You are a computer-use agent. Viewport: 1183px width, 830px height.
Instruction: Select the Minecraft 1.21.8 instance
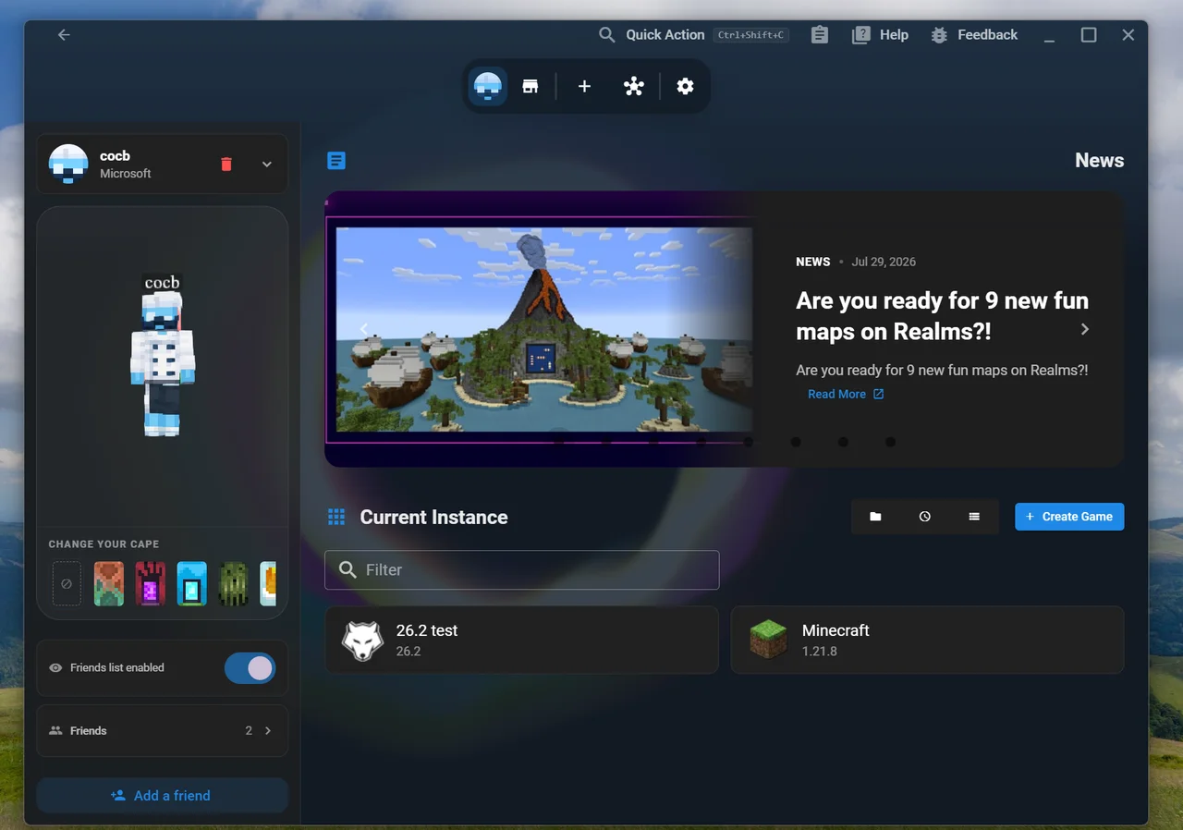928,640
